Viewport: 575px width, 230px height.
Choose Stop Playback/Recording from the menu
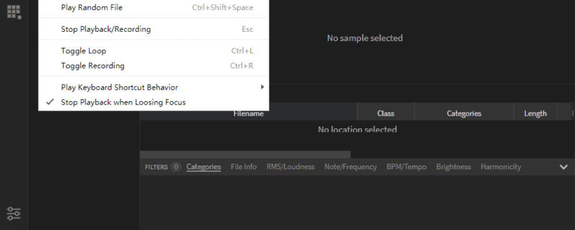pyautogui.click(x=153, y=29)
